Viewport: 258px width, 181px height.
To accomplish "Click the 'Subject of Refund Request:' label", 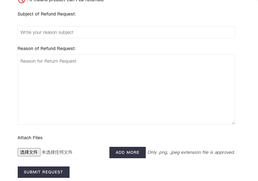I will click(x=46, y=14).
